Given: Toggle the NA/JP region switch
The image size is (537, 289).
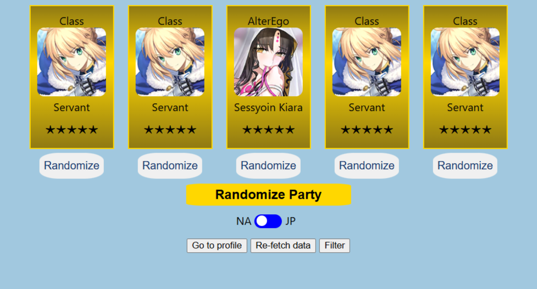Looking at the screenshot, I should pos(268,221).
